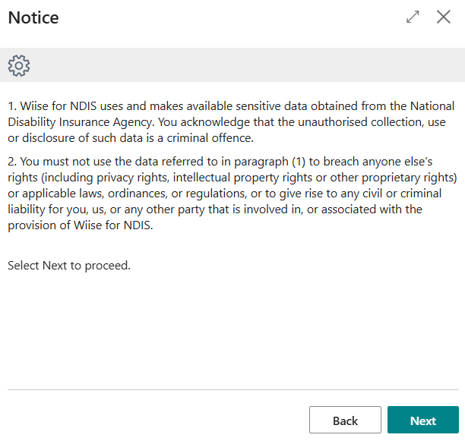Viewport: 465px width, 441px height.
Task: Click 'Wiise for NDIS uses' at paragraph one's start
Action: 71,106
